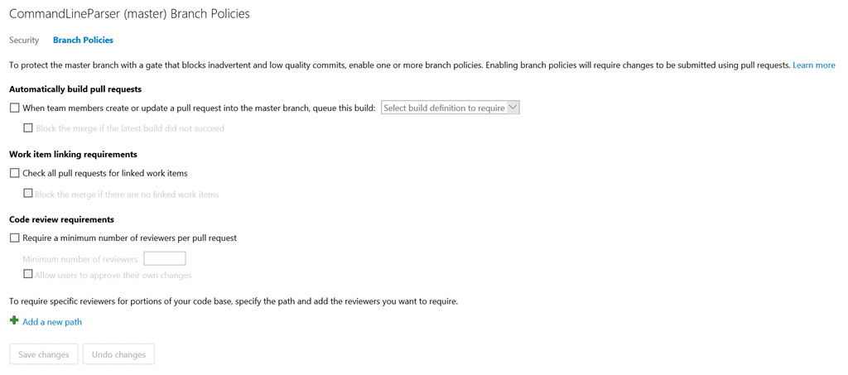
Task: Focus the Minimum number of reviewers field
Action: pos(165,259)
